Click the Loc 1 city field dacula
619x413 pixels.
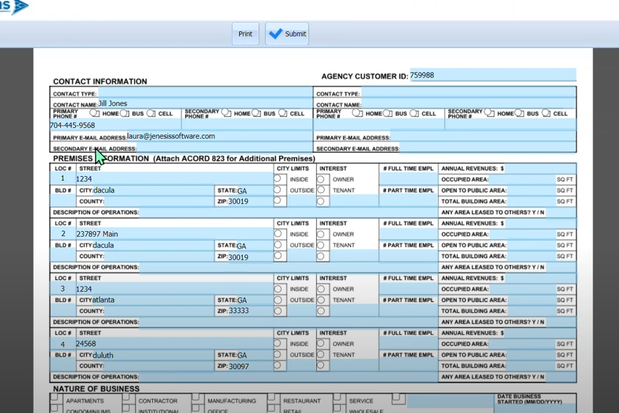coord(153,190)
